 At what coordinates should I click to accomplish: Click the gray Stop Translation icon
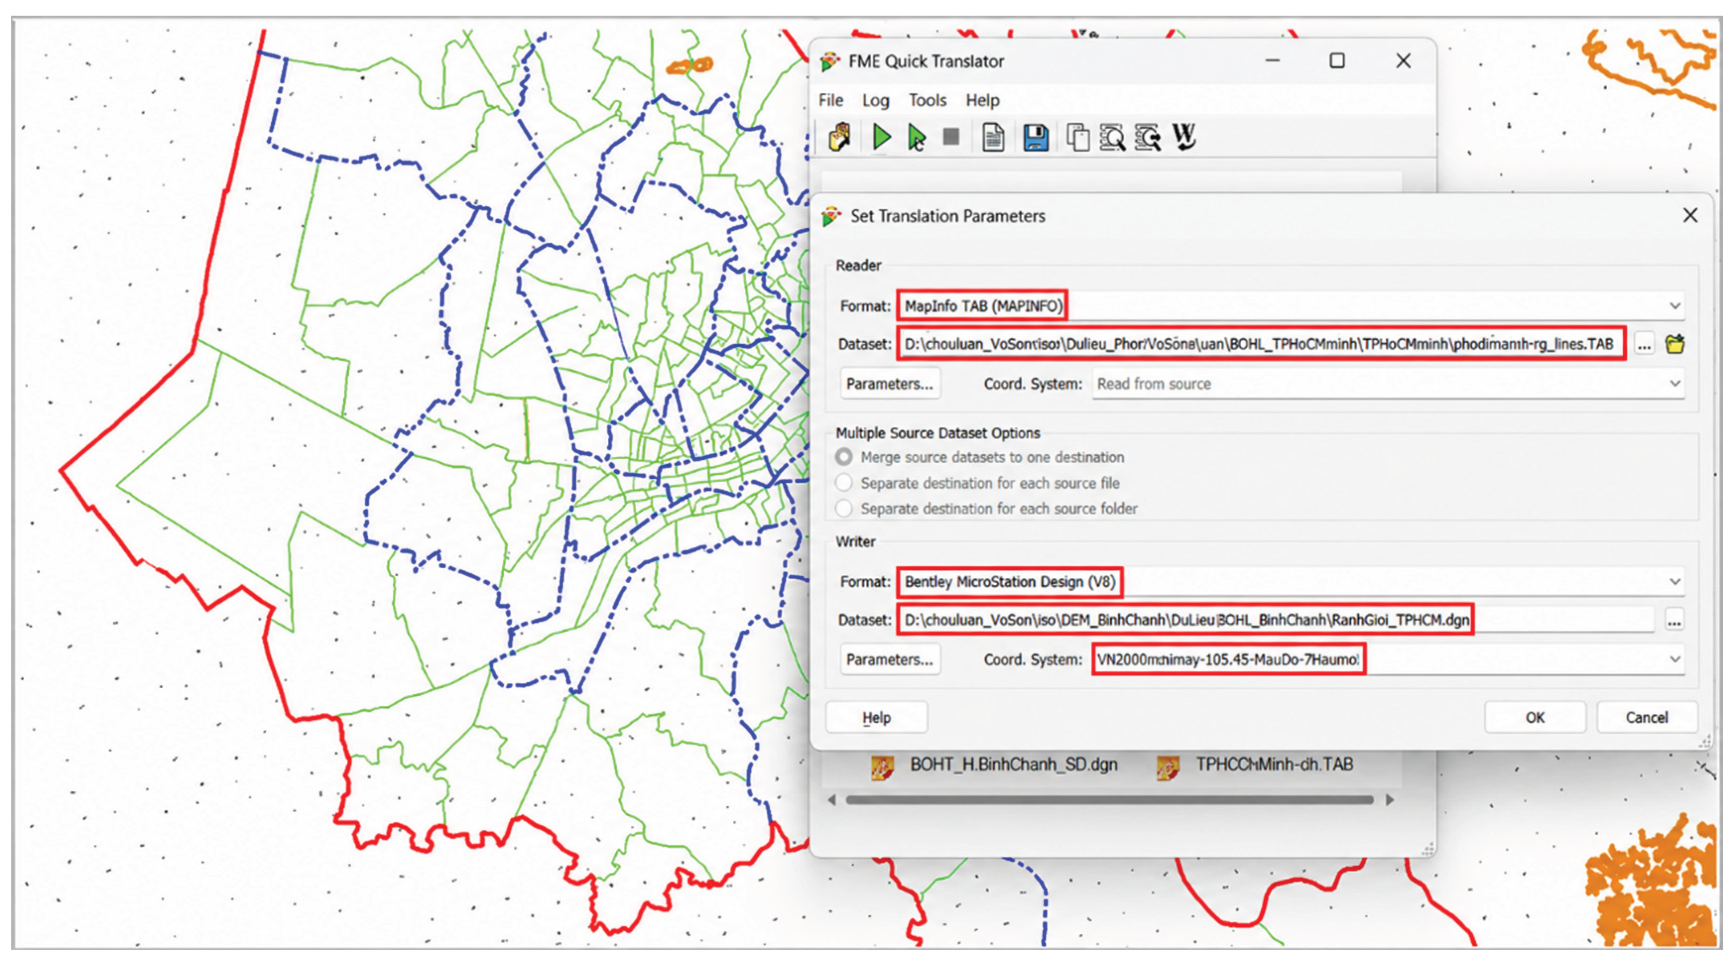pyautogui.click(x=951, y=137)
